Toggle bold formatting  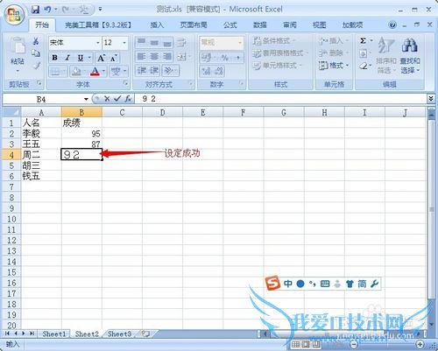[x=54, y=58]
